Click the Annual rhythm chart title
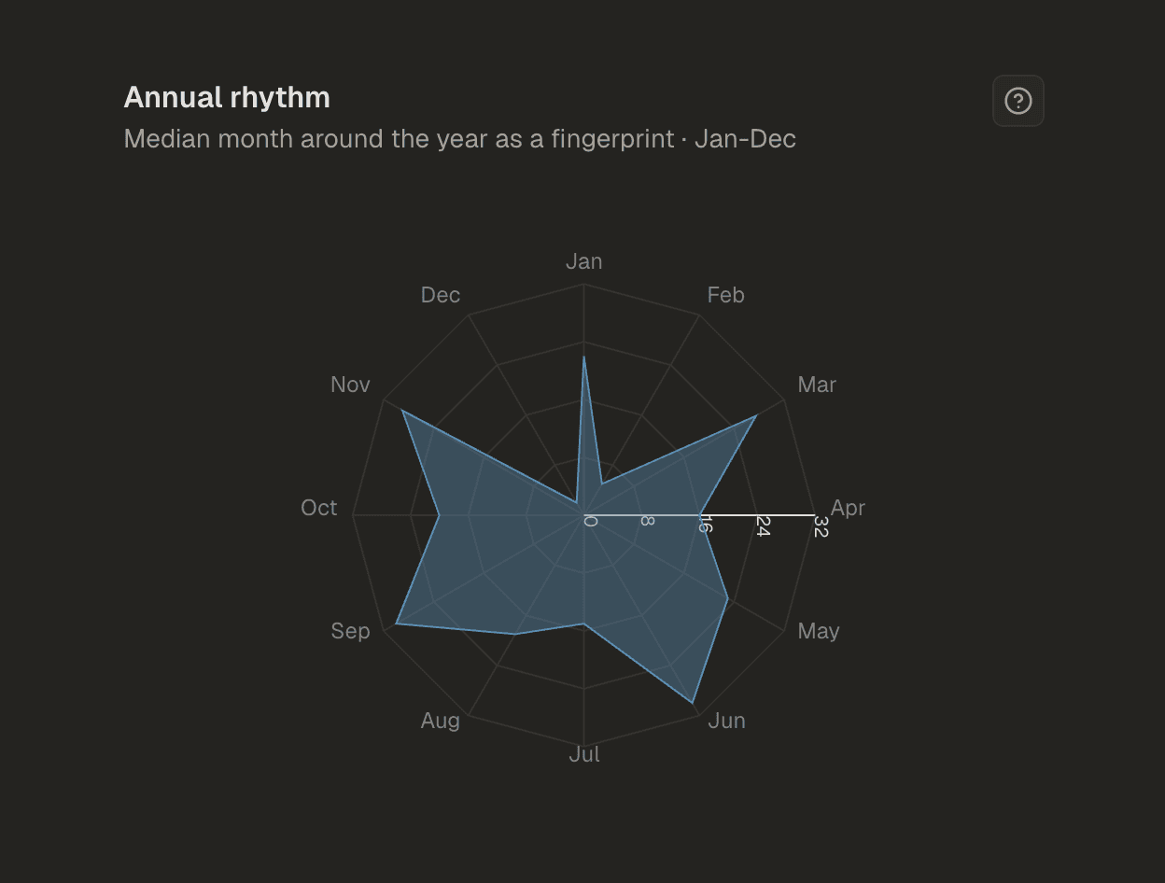The width and height of the screenshot is (1165, 883). [x=227, y=97]
